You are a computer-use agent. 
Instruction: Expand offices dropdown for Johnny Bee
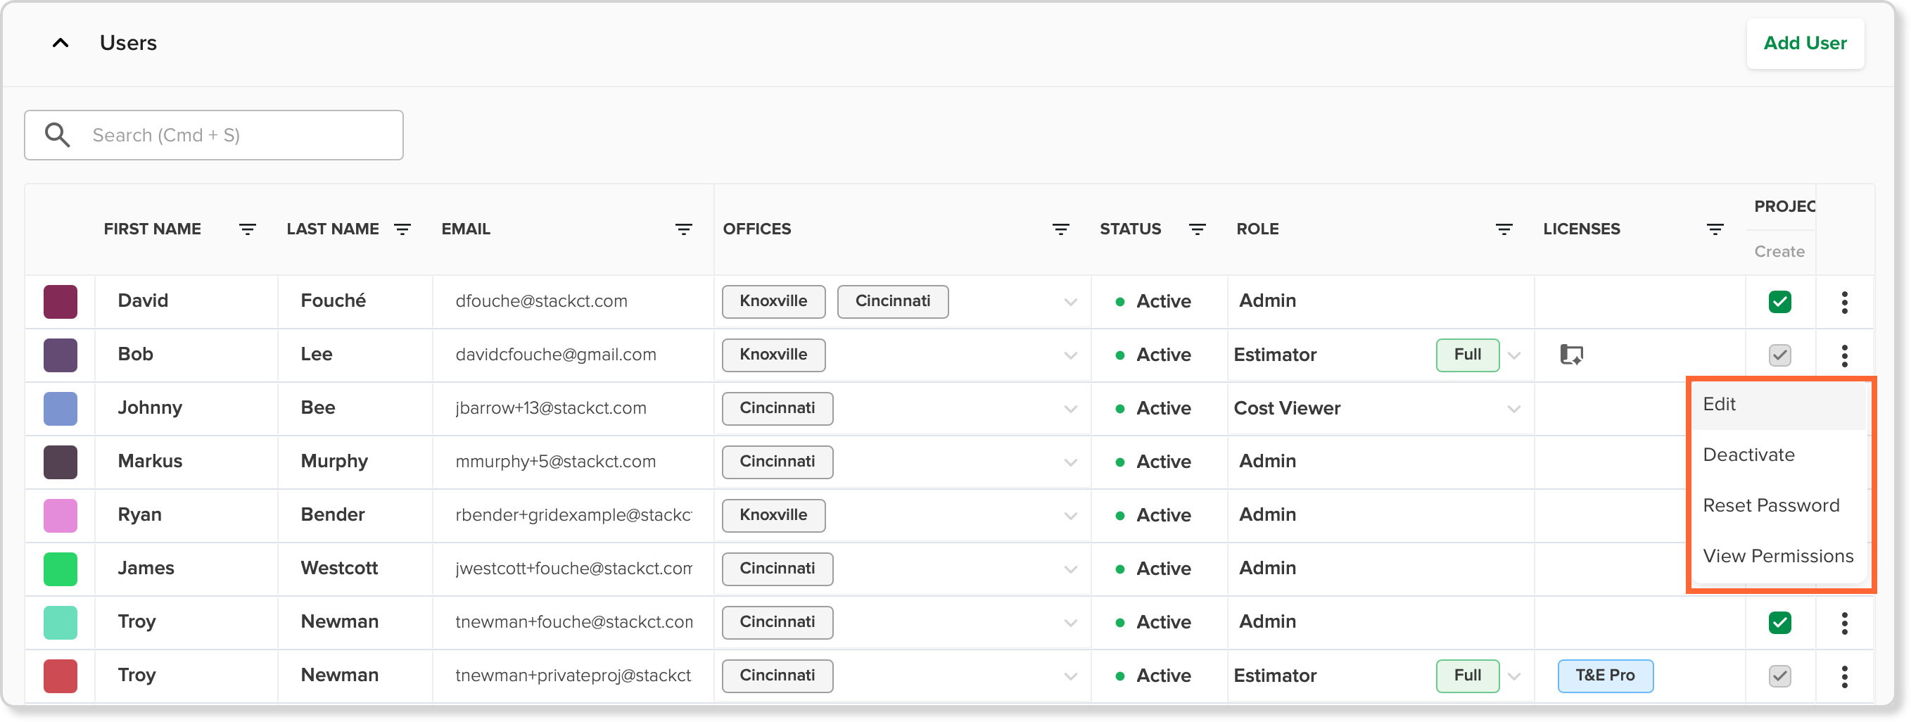1070,409
